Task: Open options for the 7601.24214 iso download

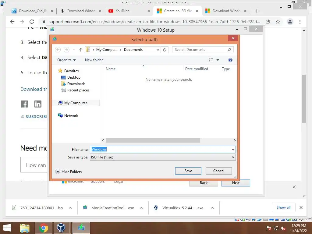Action: (70, 208)
